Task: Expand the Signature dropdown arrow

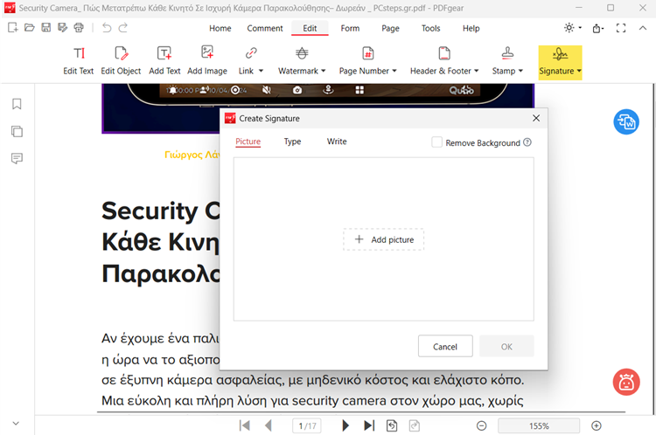Action: click(579, 71)
